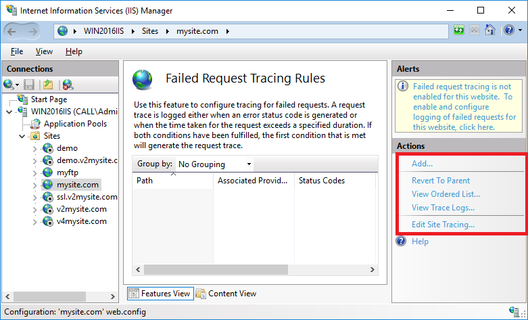Switch to Content View tab
Screen dimensions: 528x320
(226, 294)
